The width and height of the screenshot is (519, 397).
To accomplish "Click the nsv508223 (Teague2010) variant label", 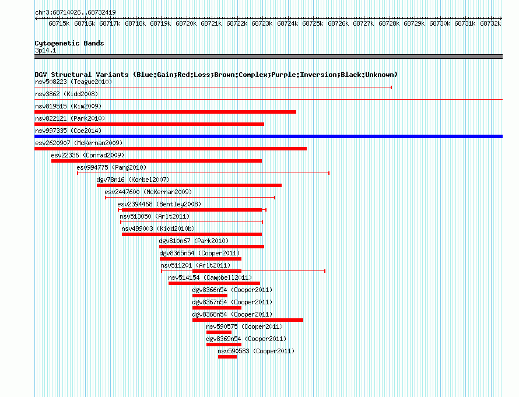I will tap(73, 82).
